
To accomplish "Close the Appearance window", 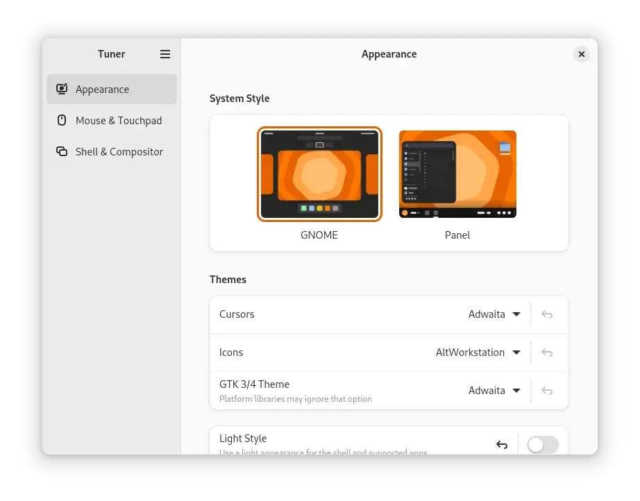I will (581, 53).
